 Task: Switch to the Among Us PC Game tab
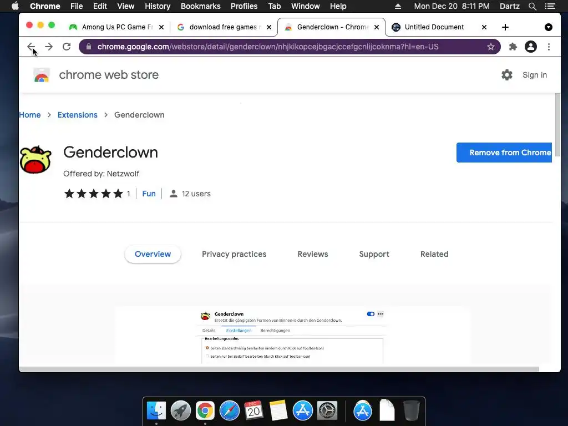click(x=115, y=27)
